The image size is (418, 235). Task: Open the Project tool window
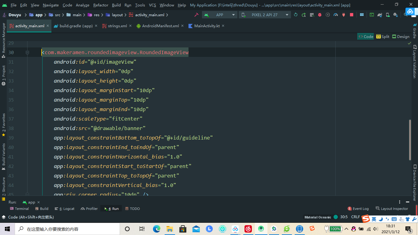4,75
